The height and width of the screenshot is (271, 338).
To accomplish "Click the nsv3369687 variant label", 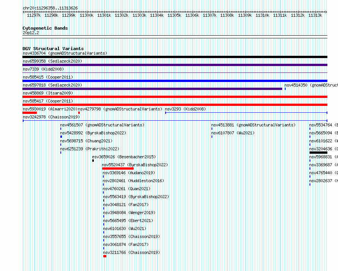I will 324,165.
